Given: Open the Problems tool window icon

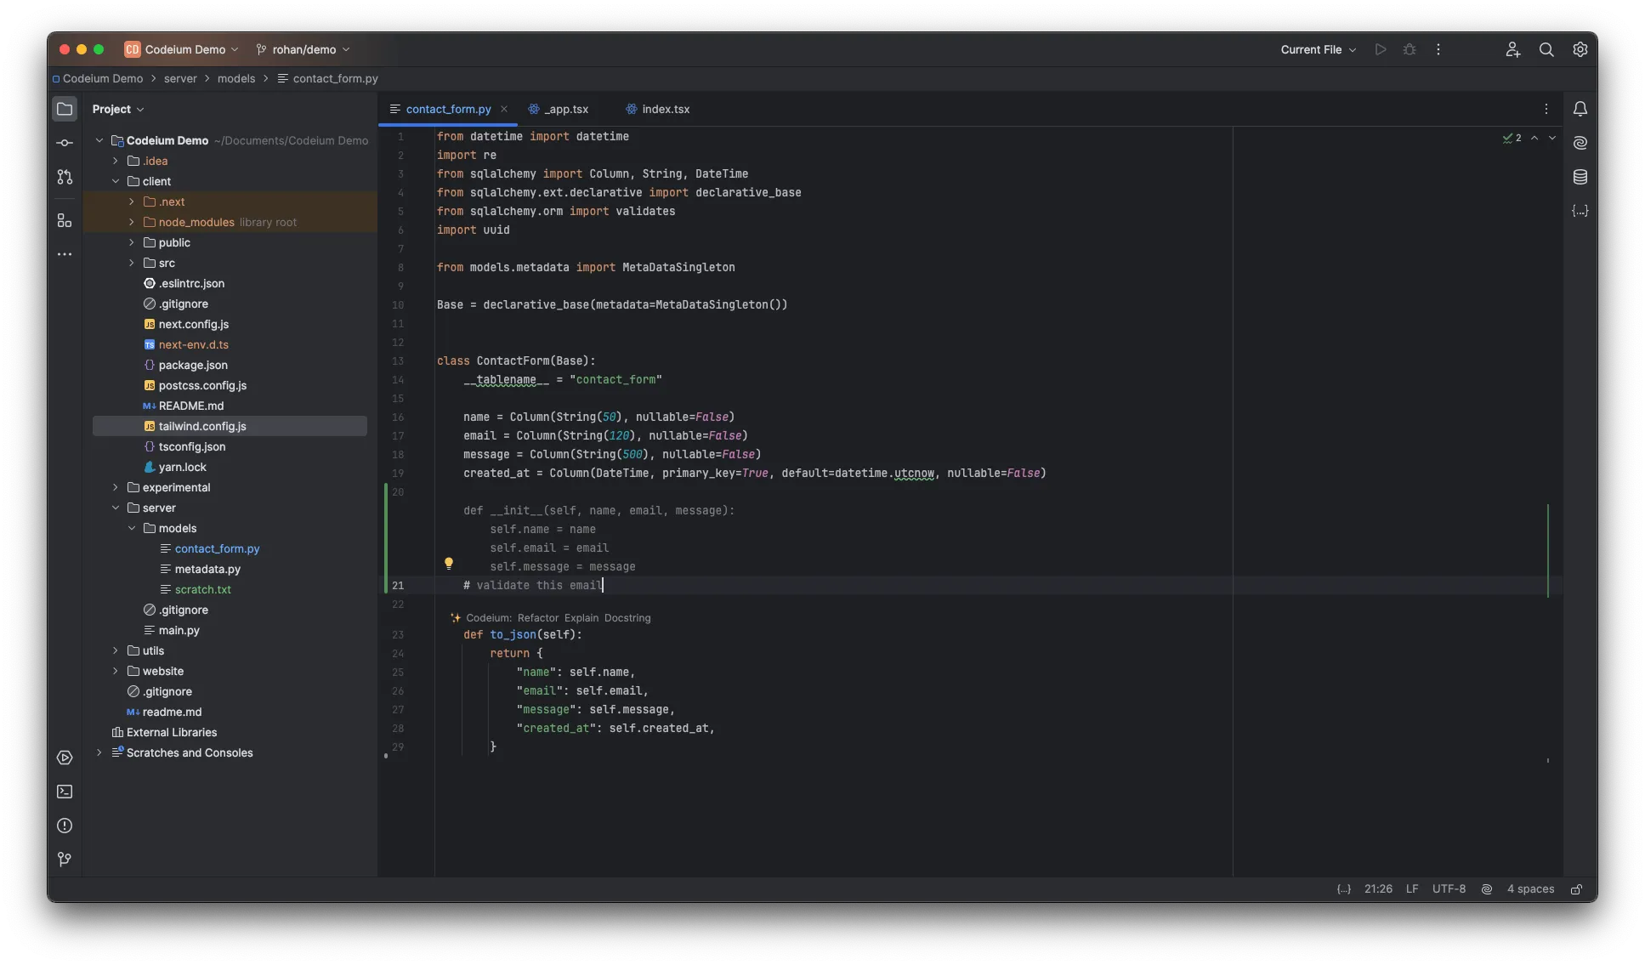Looking at the screenshot, I should (x=65, y=826).
